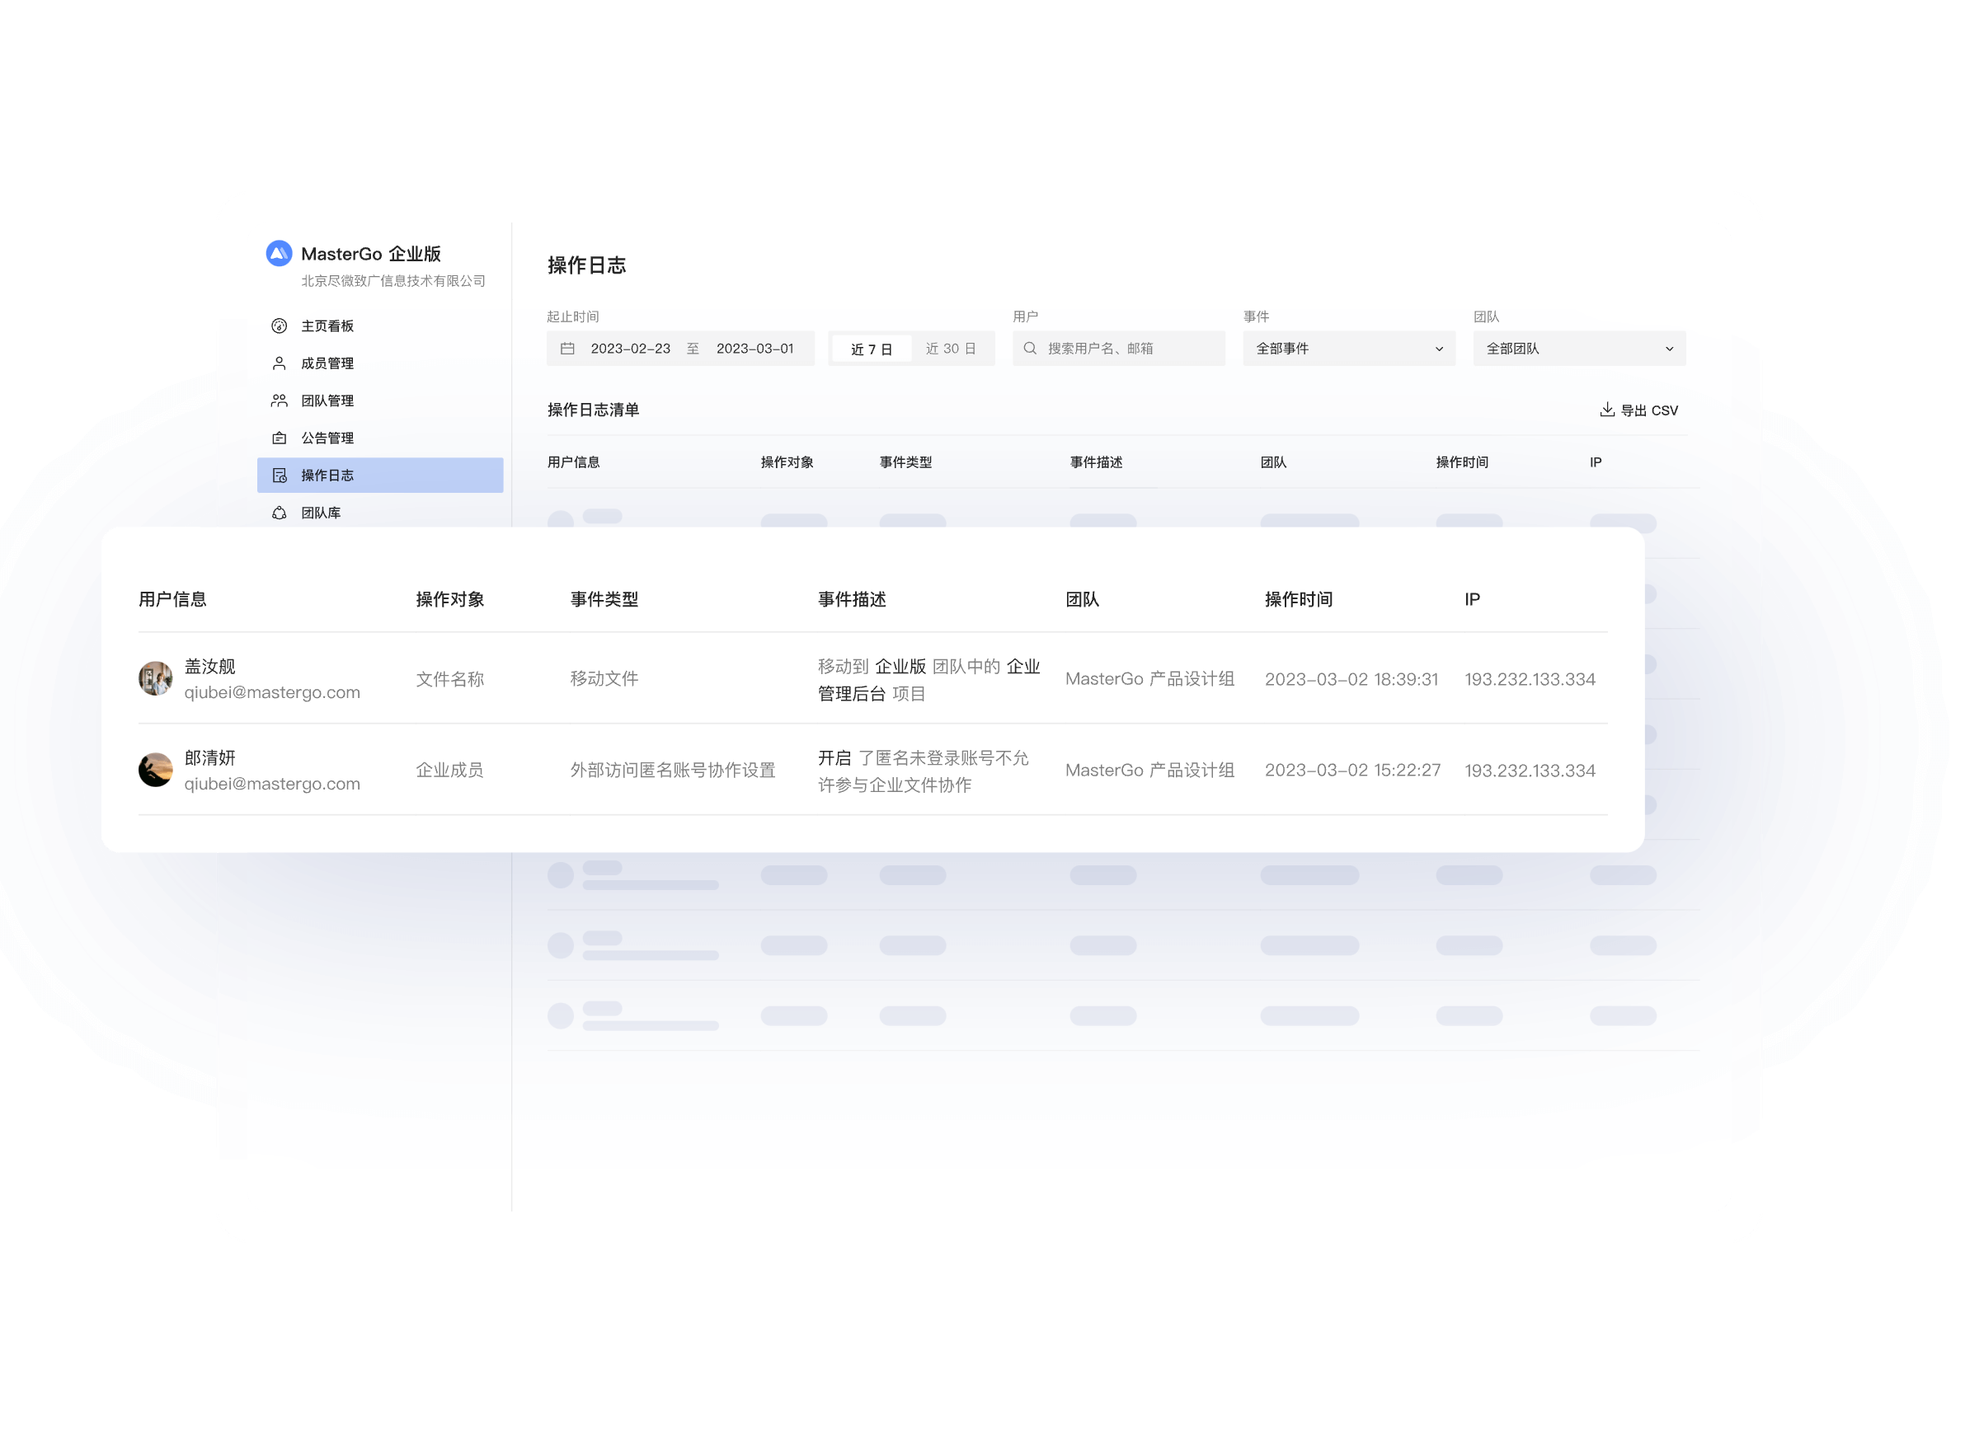The height and width of the screenshot is (1434, 1979).
Task: Click the announcement icon beside 公告管理
Action: click(280, 438)
